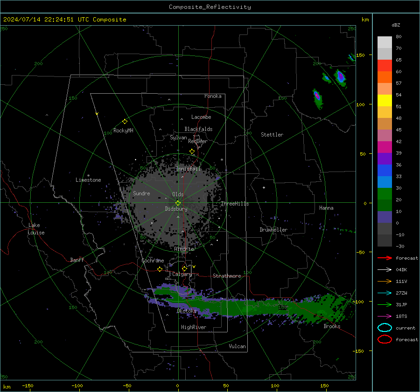Click the red forecast arrow in legend
The width and height of the screenshot is (420, 392).
point(385,258)
